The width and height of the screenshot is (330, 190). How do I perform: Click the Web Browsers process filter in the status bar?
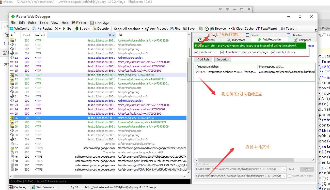pos(43,187)
